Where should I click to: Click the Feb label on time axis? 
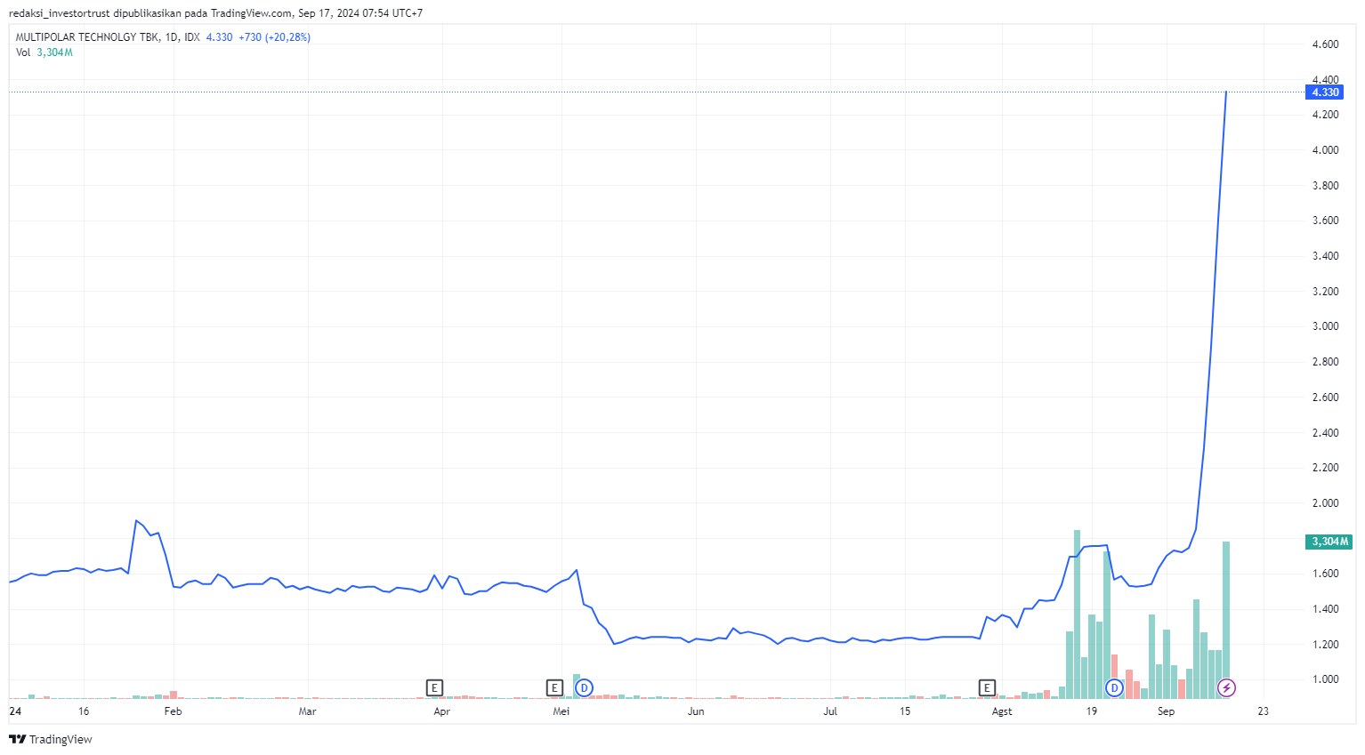174,711
